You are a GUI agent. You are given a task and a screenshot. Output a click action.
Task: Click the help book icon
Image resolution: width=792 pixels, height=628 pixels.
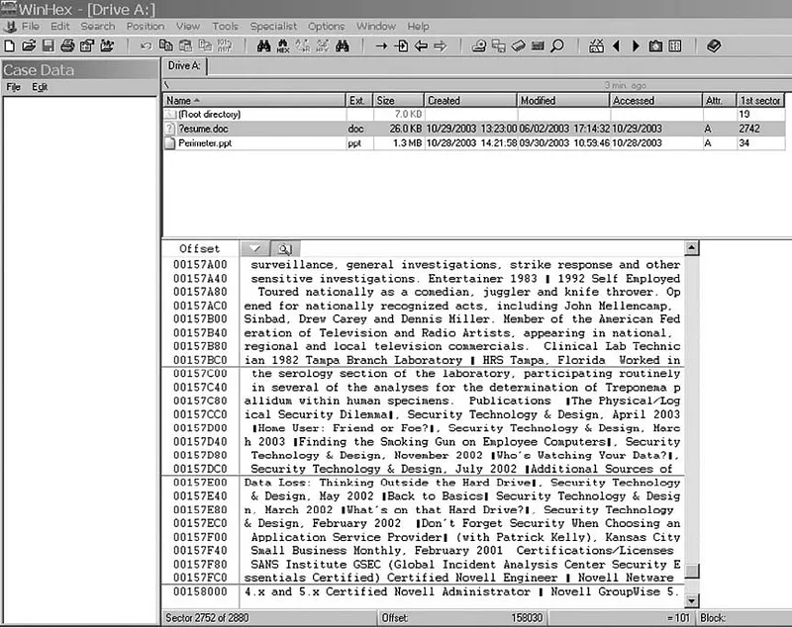(713, 46)
